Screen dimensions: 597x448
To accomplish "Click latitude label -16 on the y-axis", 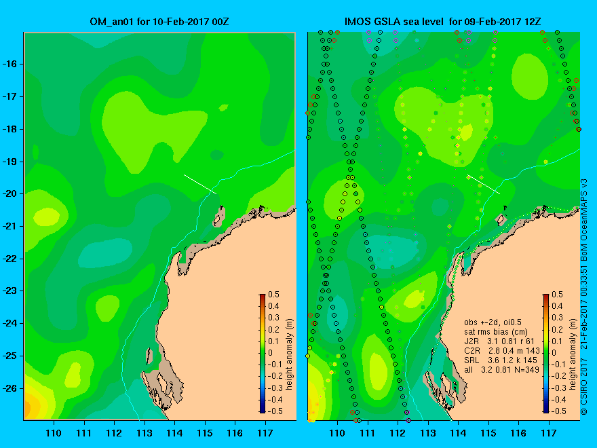I will 10,64.
